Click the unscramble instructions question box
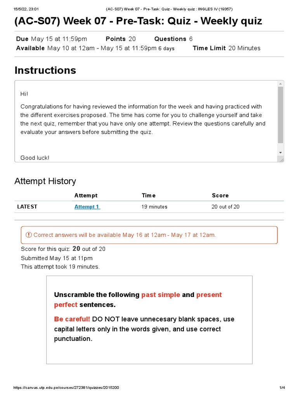The width and height of the screenshot is (298, 397). [x=149, y=320]
